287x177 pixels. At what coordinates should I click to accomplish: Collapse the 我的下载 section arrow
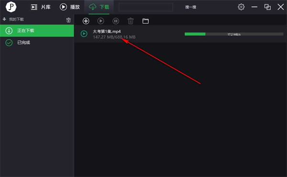point(4,19)
